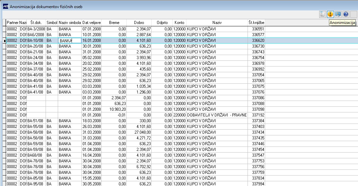Click the row selector for BA6/2008
The image size is (358, 186).
click(5, 35)
